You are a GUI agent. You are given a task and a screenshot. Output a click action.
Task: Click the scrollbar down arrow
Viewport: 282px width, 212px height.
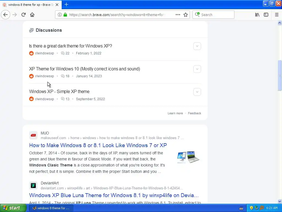(x=280, y=201)
